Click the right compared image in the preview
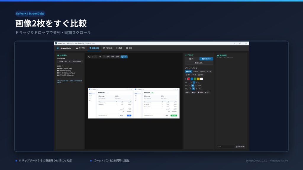 pos(157,103)
